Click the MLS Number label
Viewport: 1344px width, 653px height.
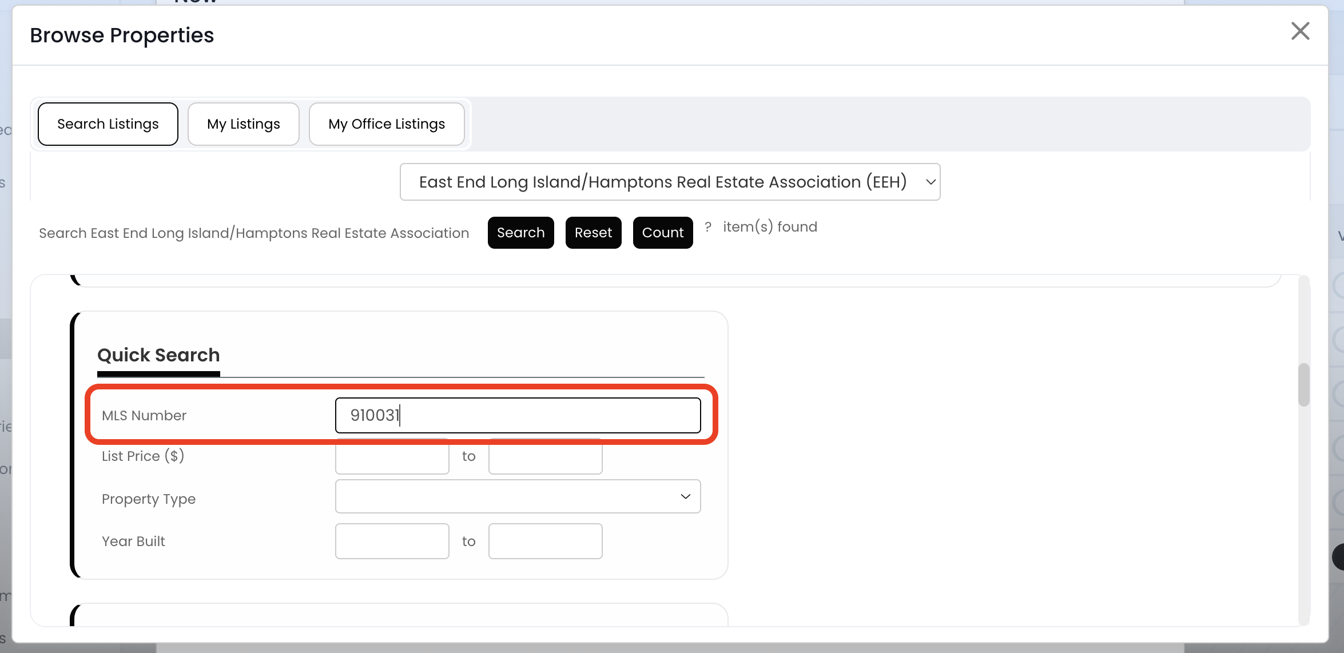(x=144, y=416)
